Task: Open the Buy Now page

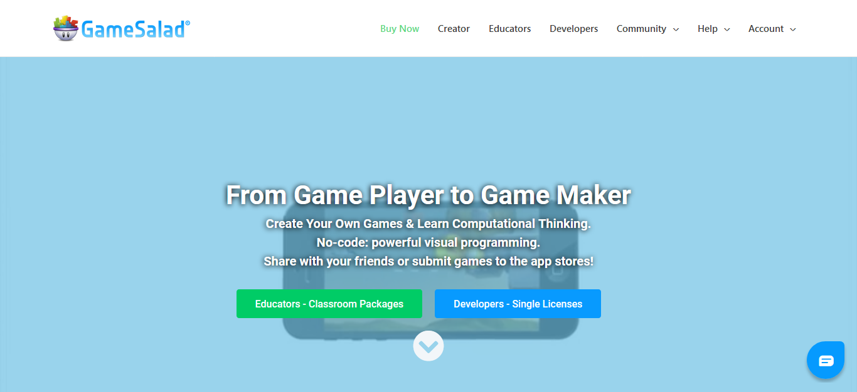Action: 400,29
